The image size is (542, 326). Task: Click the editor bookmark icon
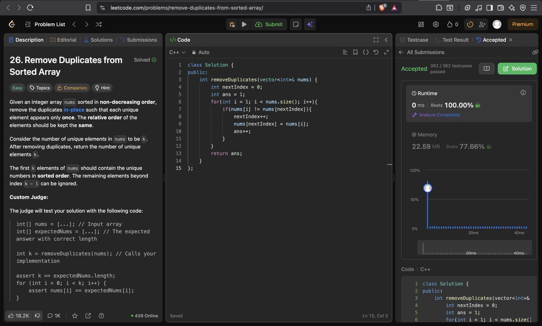pos(355,52)
